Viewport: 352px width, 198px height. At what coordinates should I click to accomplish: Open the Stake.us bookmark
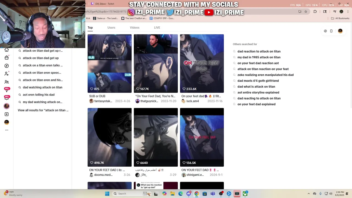106,18
